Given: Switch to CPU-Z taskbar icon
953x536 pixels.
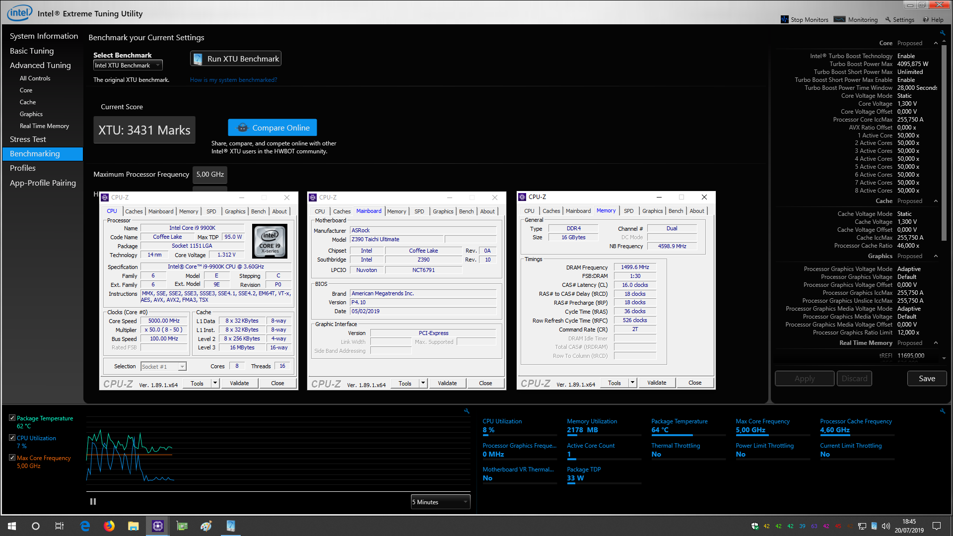Looking at the screenshot, I should pyautogui.click(x=157, y=526).
